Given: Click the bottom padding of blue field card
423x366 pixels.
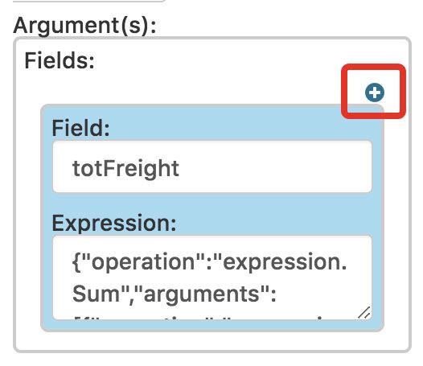Looking at the screenshot, I should pos(212,326).
